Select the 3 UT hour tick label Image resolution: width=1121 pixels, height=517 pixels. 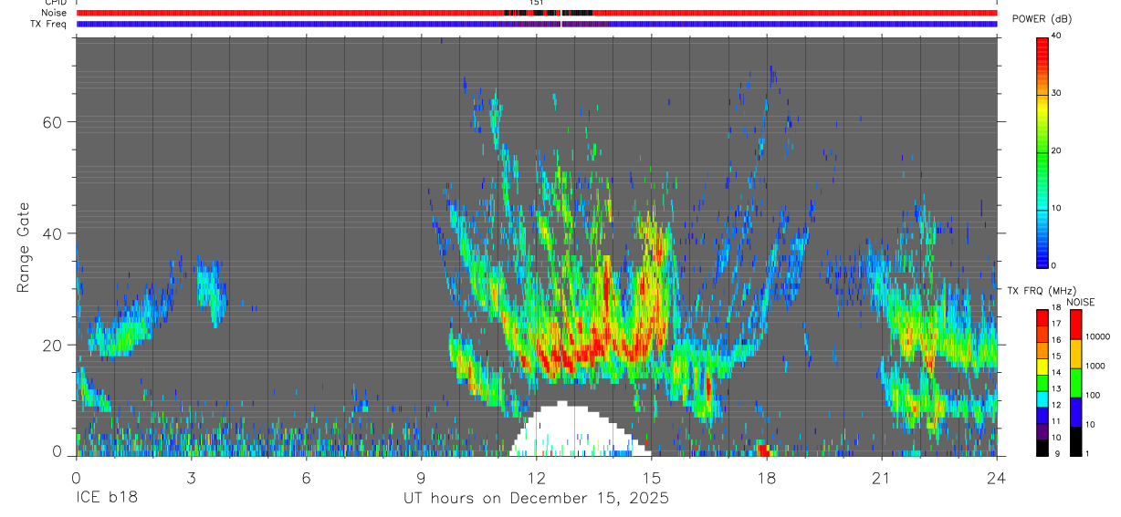tap(191, 477)
